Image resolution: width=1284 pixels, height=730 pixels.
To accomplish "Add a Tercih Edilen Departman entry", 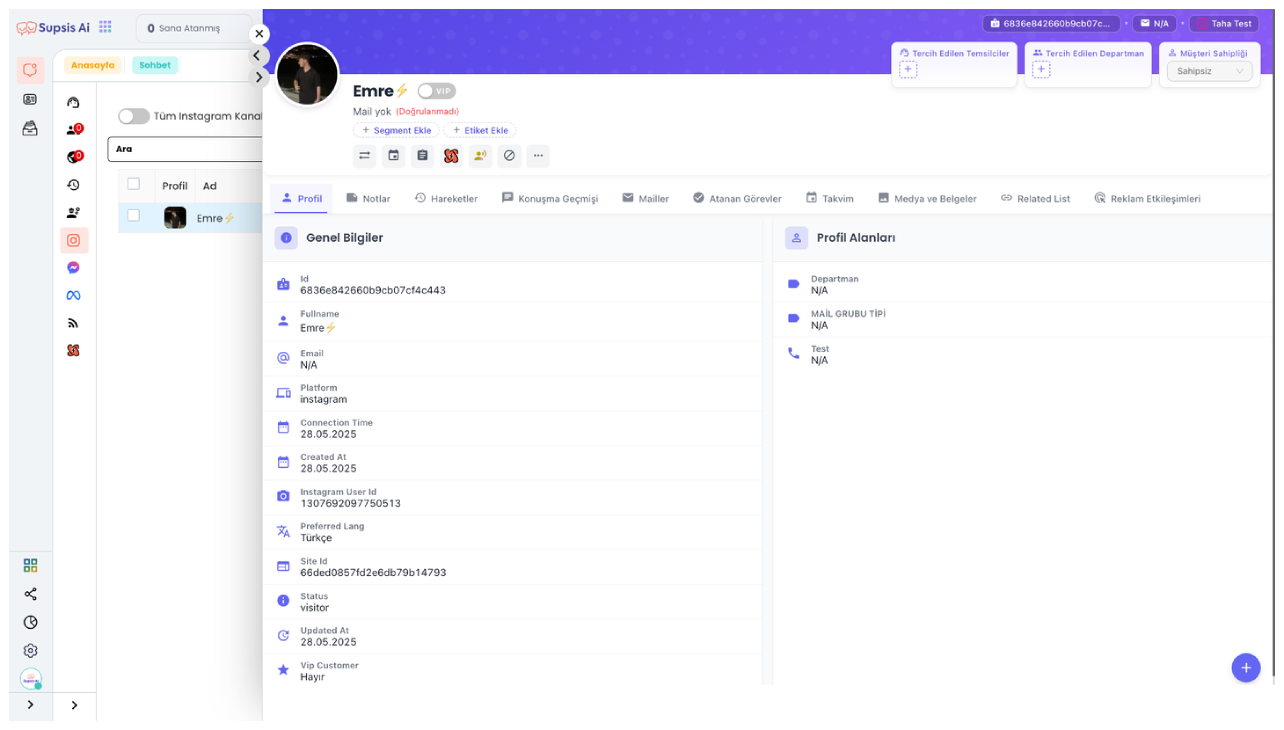I will coord(1041,70).
